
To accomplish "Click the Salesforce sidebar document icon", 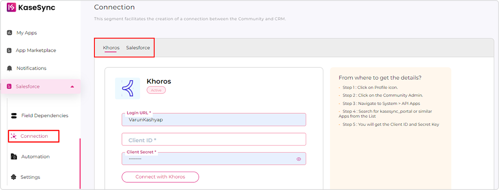I will tap(9, 86).
